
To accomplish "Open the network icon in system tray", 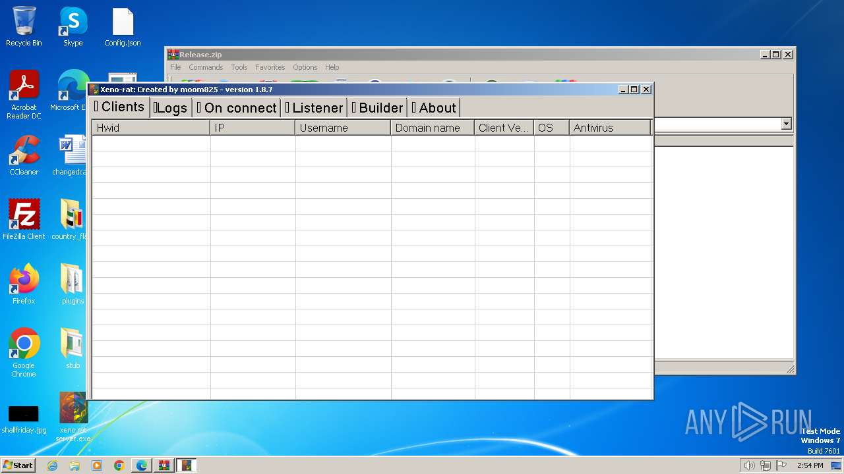I will point(766,465).
